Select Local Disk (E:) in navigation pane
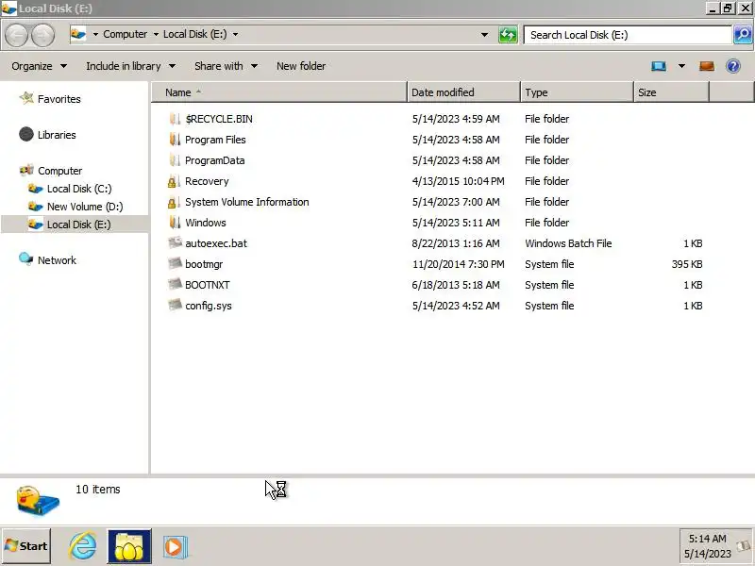The image size is (755, 566). click(78, 225)
